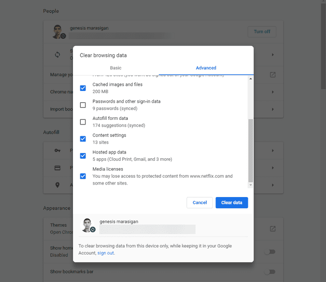The width and height of the screenshot is (326, 282).
Task: Expand the Import bookmarks row chevron
Action: [272, 109]
